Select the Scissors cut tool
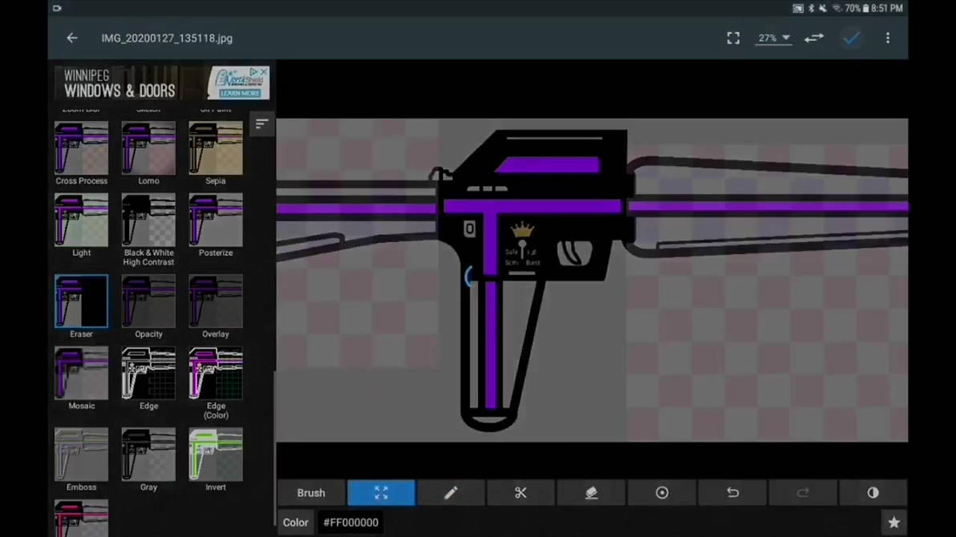The height and width of the screenshot is (537, 956). tap(521, 492)
